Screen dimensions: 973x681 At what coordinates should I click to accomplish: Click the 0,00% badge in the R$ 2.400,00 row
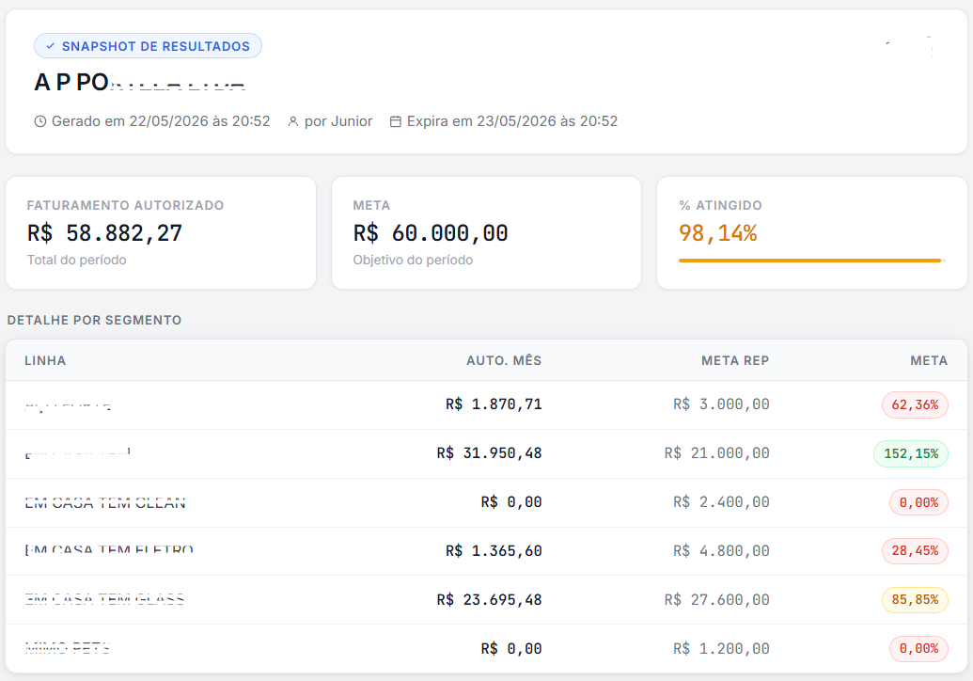[919, 502]
